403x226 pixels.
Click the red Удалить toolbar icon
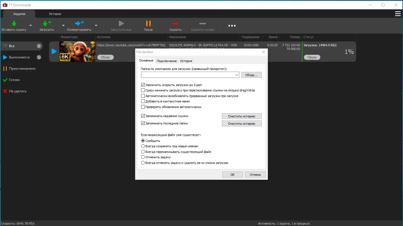176,24
